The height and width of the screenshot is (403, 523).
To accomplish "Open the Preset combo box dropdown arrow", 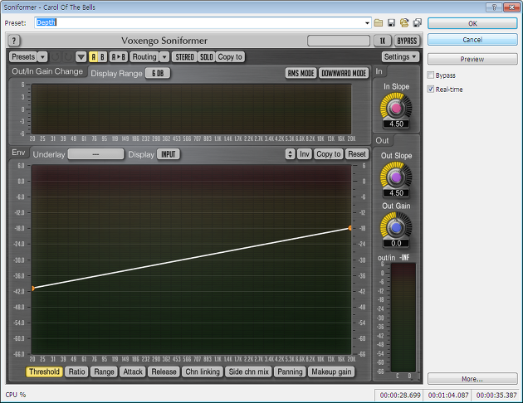I will [x=367, y=22].
